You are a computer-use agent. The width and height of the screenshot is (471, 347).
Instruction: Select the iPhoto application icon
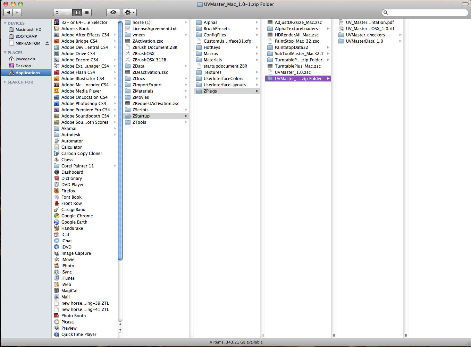click(57, 266)
